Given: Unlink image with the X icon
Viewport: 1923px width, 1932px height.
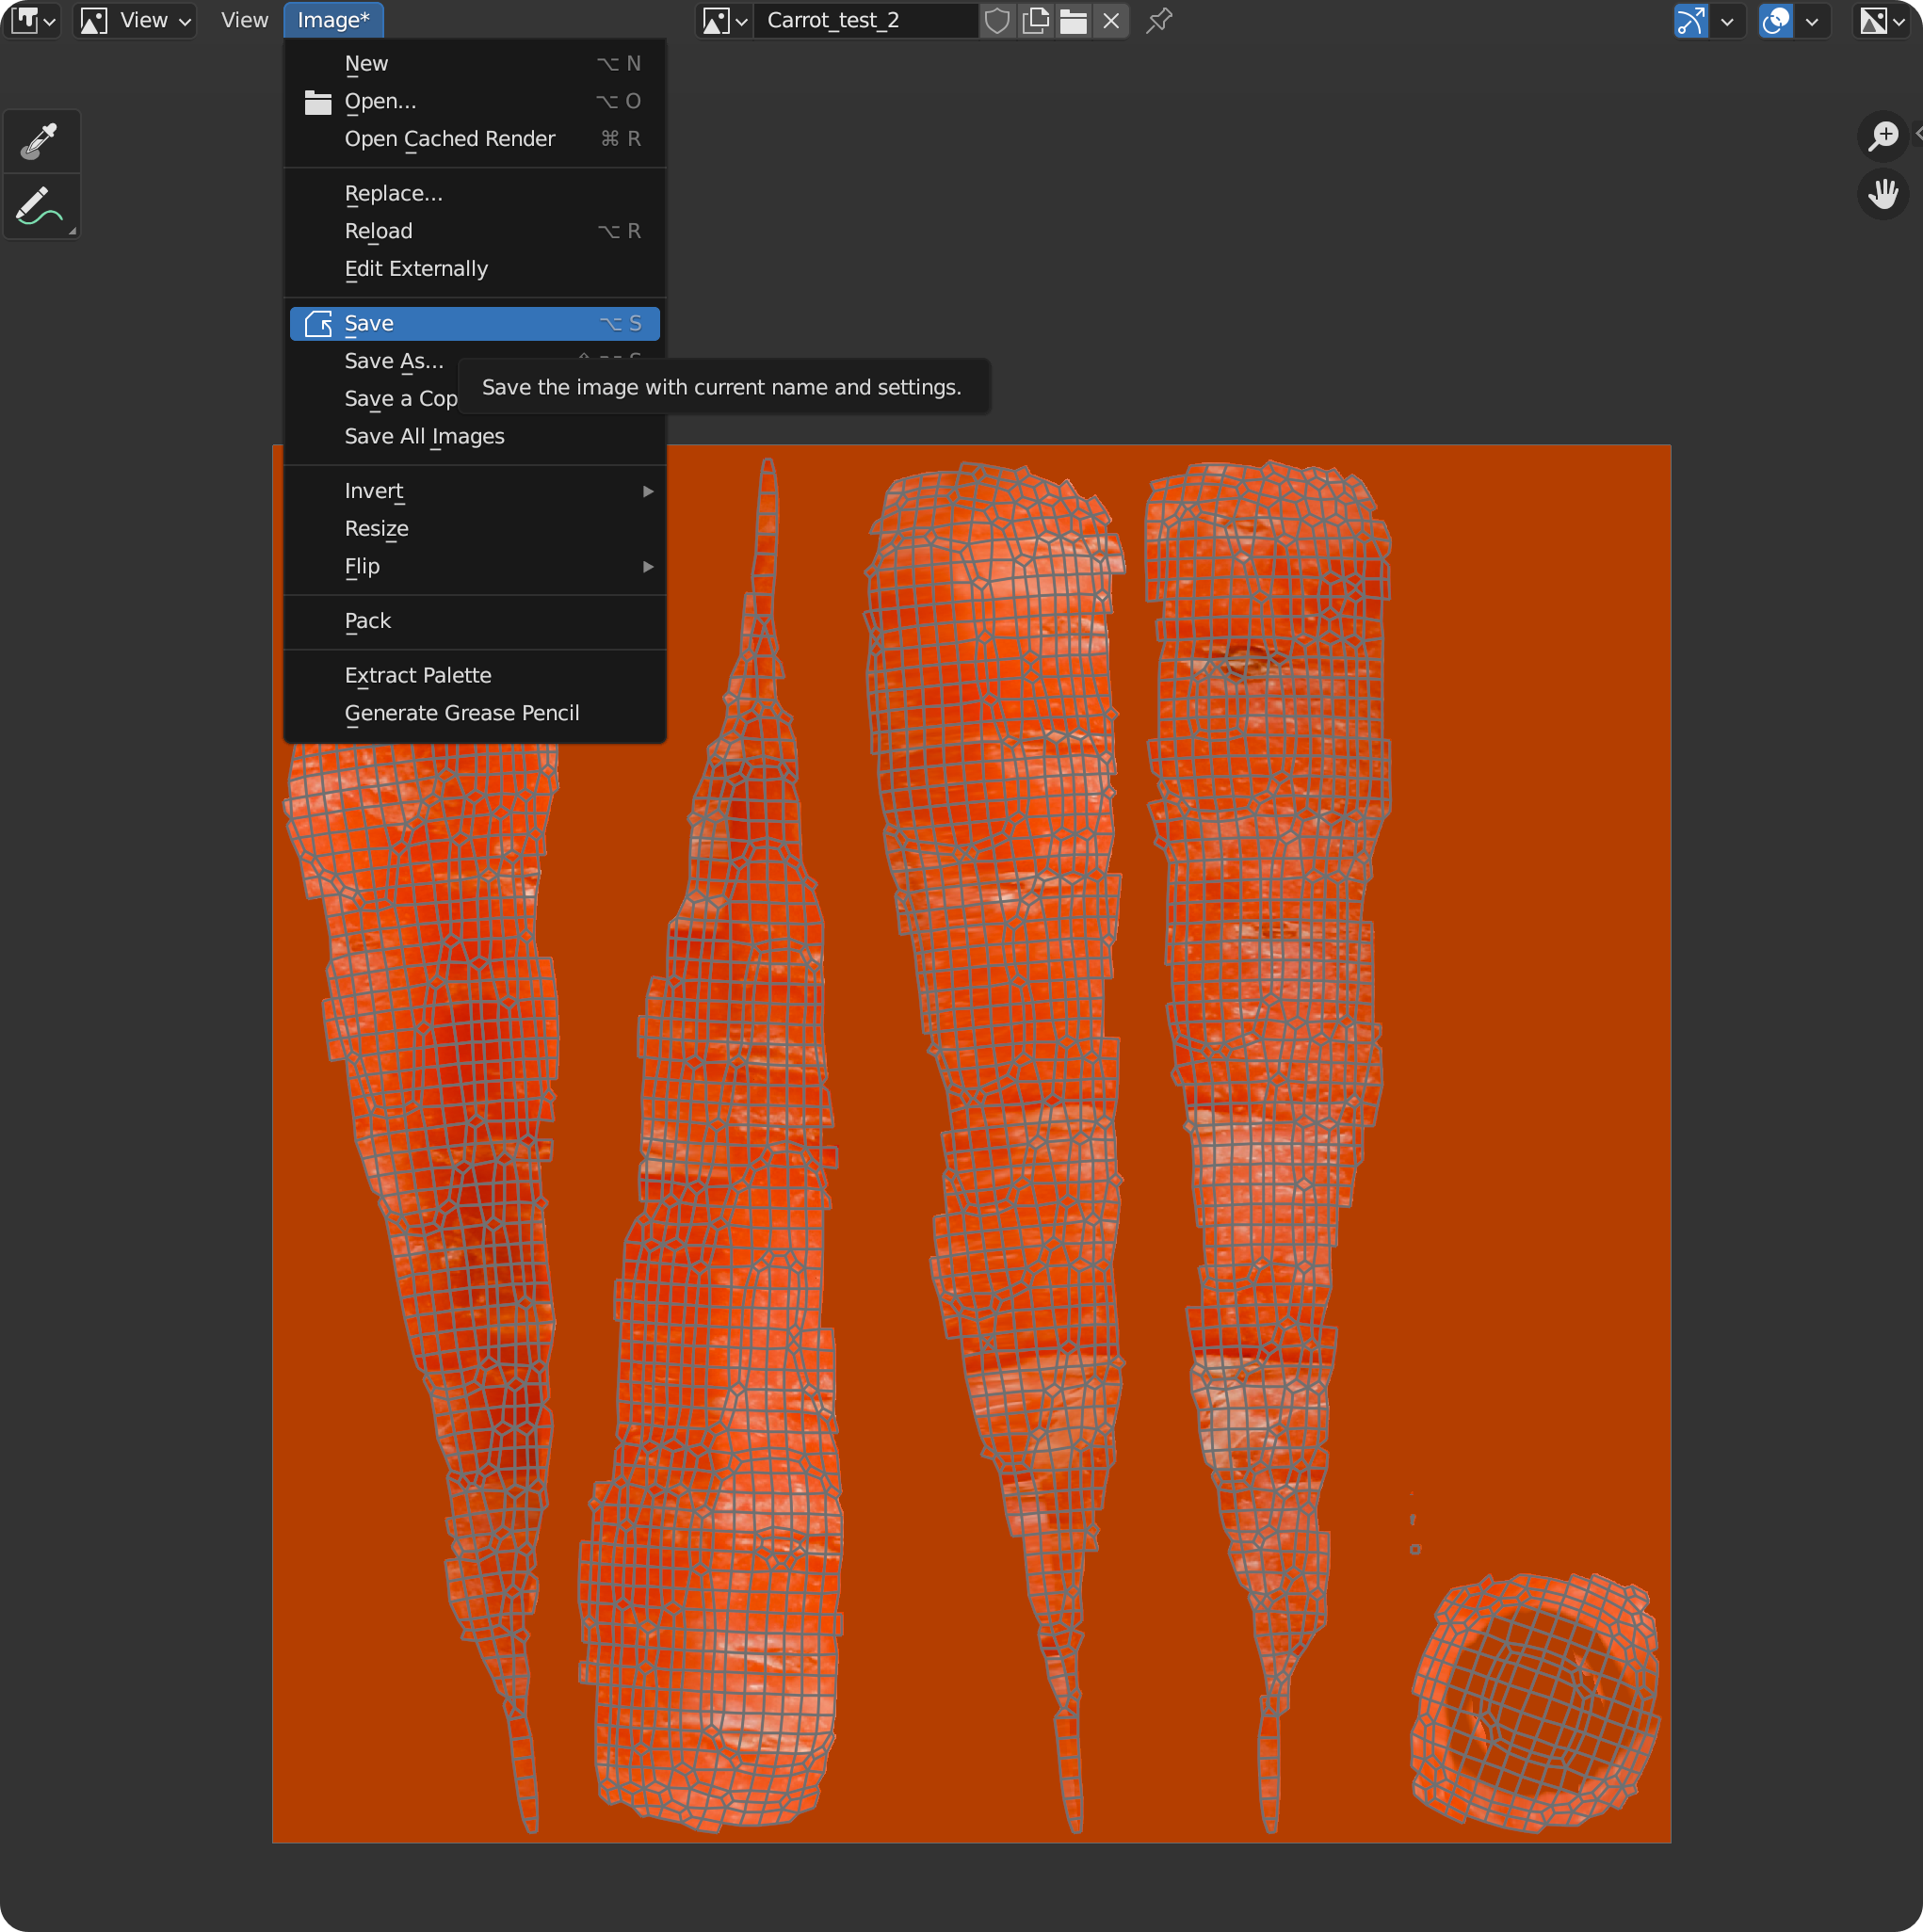Looking at the screenshot, I should click(1111, 20).
